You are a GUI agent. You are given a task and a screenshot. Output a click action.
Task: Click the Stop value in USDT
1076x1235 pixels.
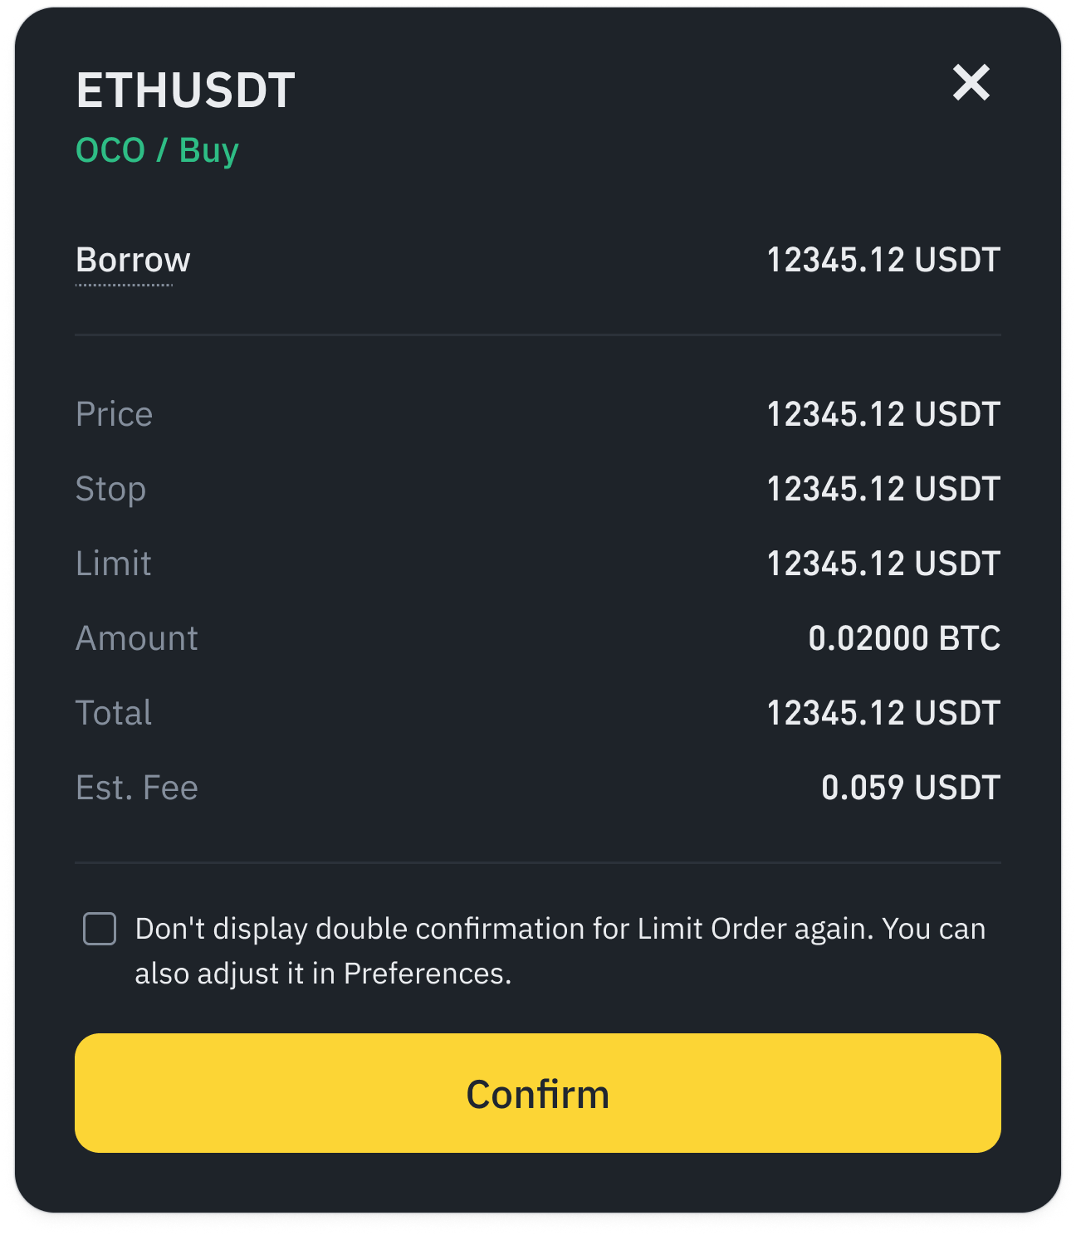pyautogui.click(x=883, y=489)
